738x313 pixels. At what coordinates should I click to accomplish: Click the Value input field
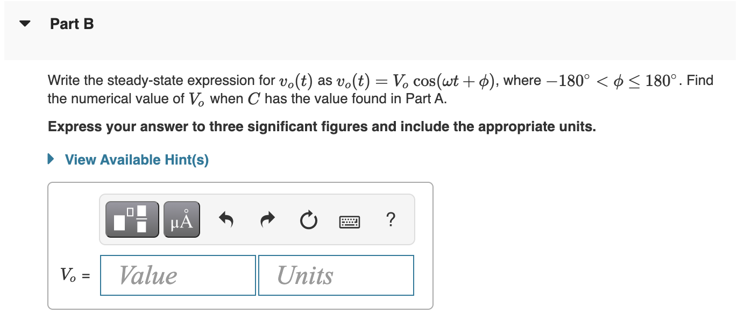tap(178, 275)
